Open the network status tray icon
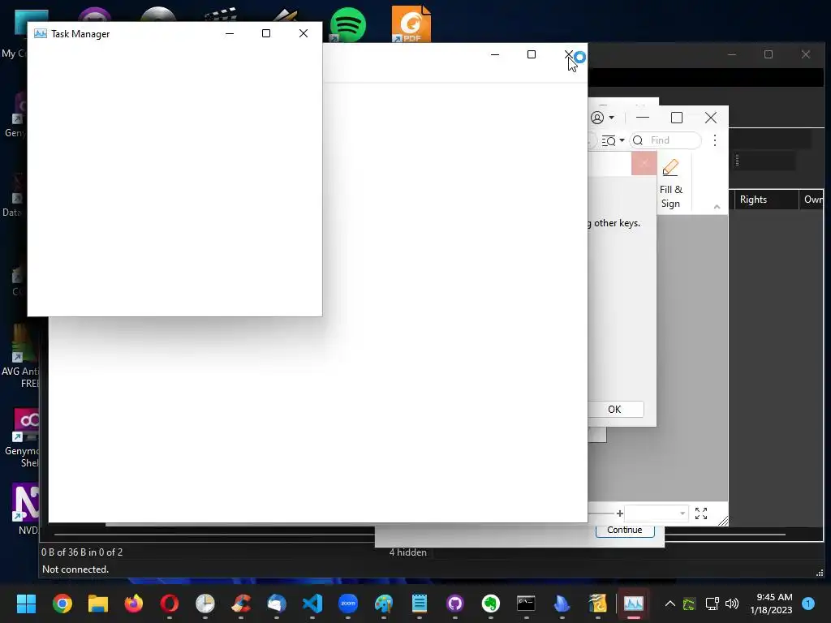Screen dimensions: 831x623 pos(712,604)
